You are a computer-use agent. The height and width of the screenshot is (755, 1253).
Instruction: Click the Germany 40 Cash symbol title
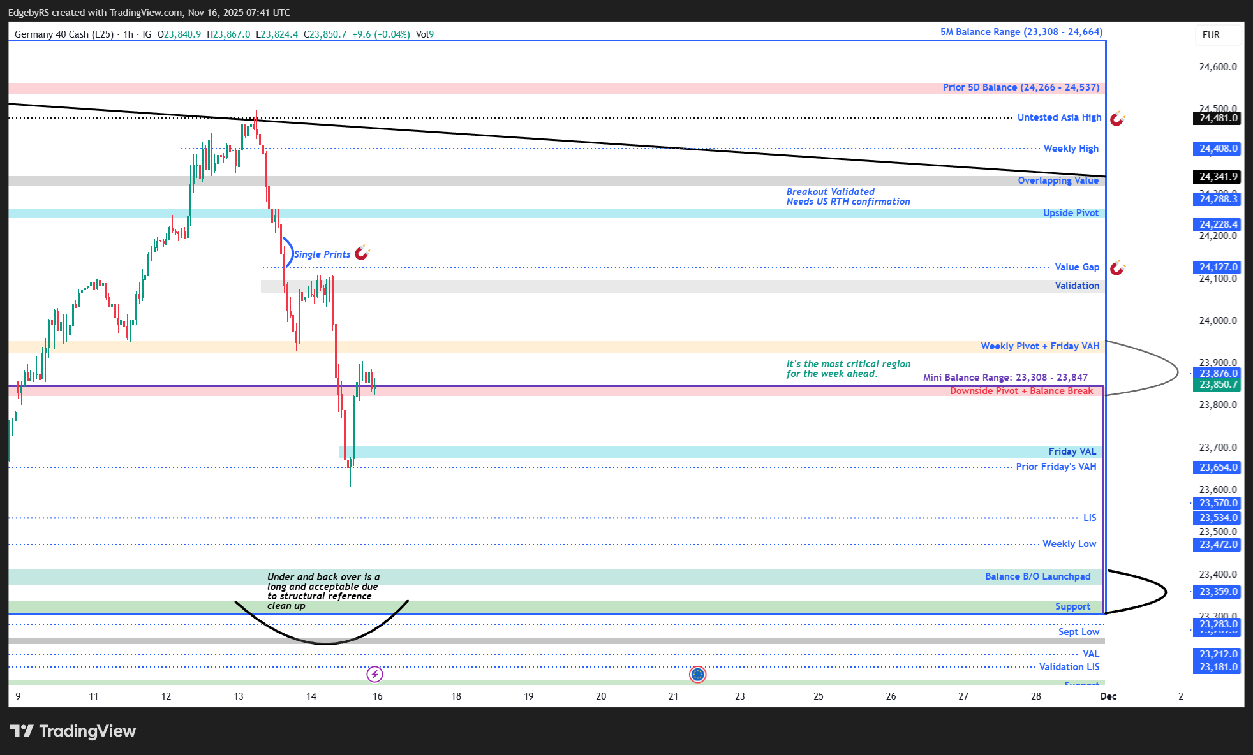64,34
